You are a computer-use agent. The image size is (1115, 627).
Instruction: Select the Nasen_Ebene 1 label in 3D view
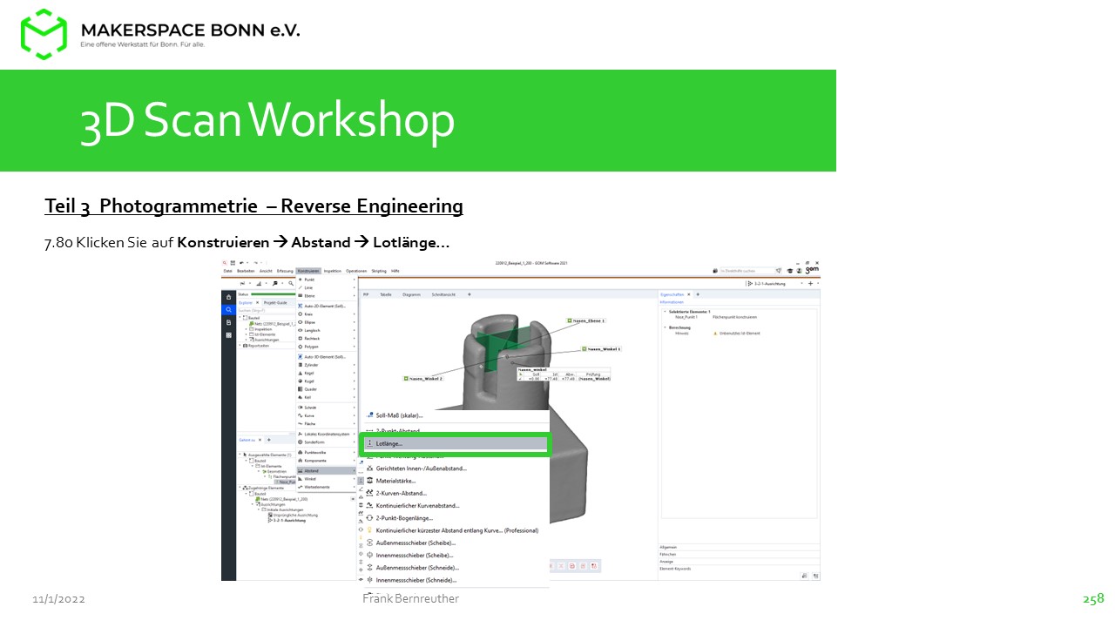586,320
